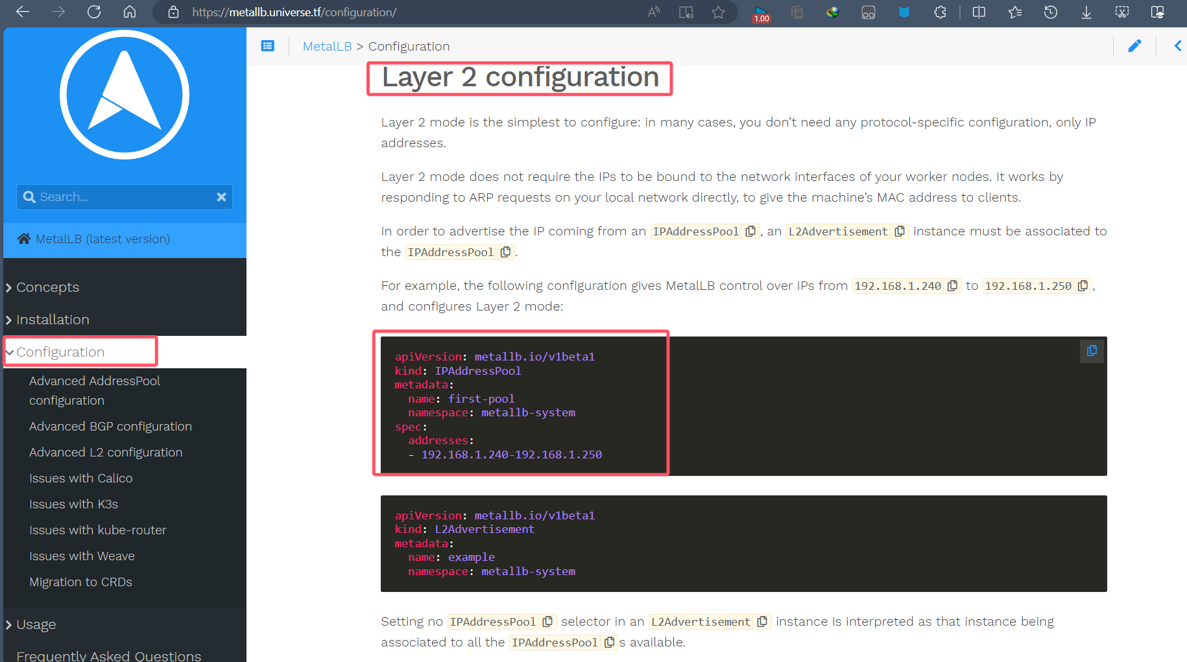Click into the docs Search field
Screen dimensions: 1187x662
125,196
